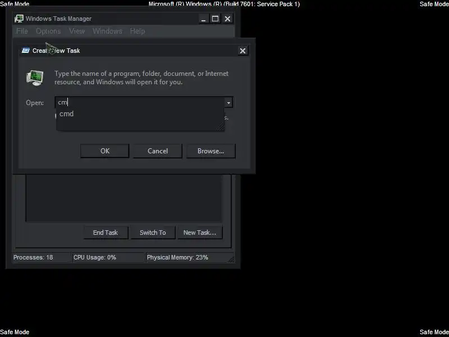This screenshot has width=449, height=337.
Task: Click the Switch To button
Action: [x=153, y=233]
